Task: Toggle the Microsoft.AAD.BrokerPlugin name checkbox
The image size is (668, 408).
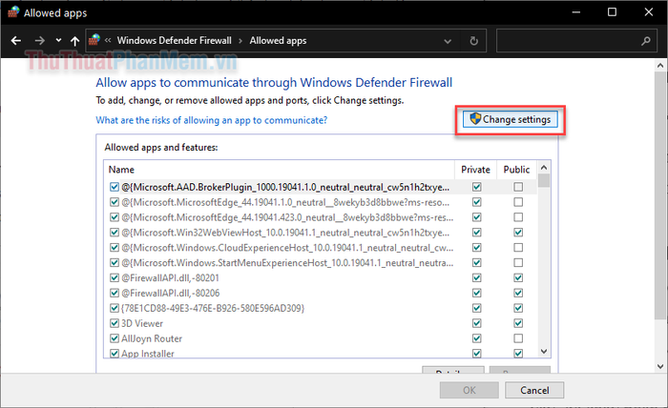Action: (115, 187)
